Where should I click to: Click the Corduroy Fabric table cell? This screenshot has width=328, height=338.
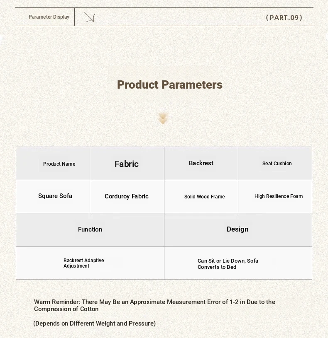[127, 196]
